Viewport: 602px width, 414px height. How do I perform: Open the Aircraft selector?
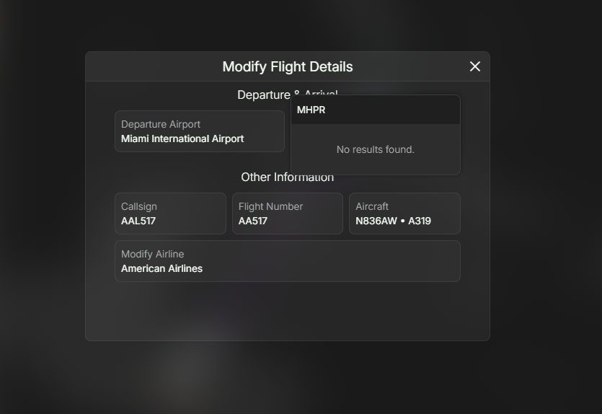pyautogui.click(x=404, y=213)
